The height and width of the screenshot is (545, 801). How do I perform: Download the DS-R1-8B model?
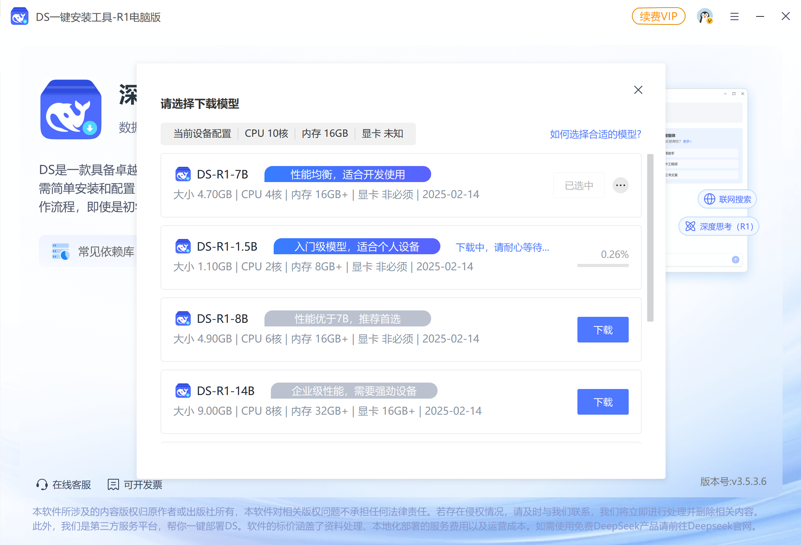coord(603,330)
